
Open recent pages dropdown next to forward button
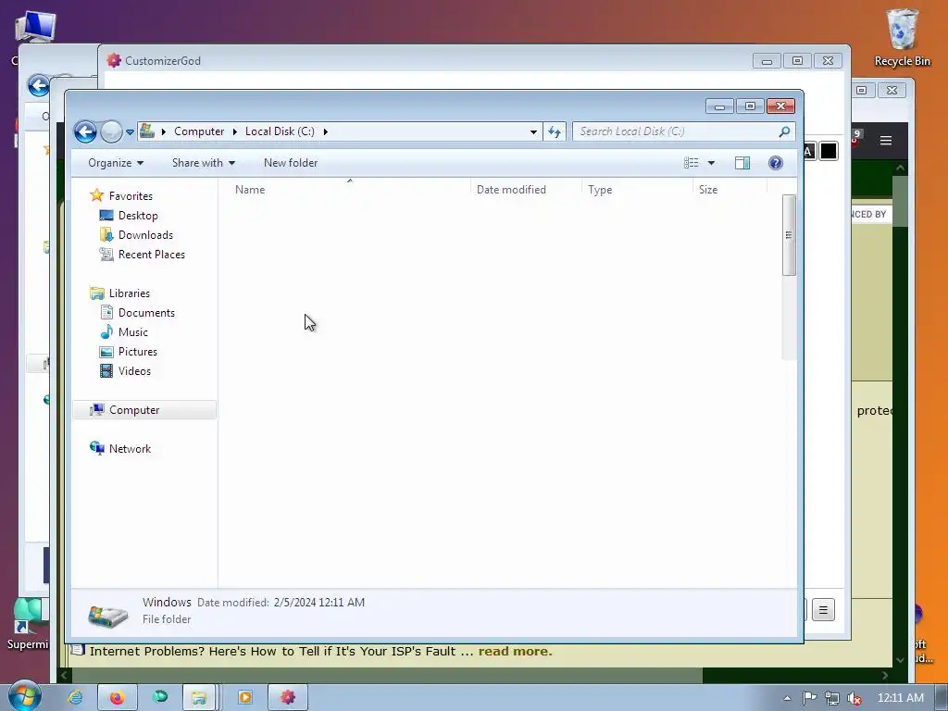pyautogui.click(x=130, y=131)
